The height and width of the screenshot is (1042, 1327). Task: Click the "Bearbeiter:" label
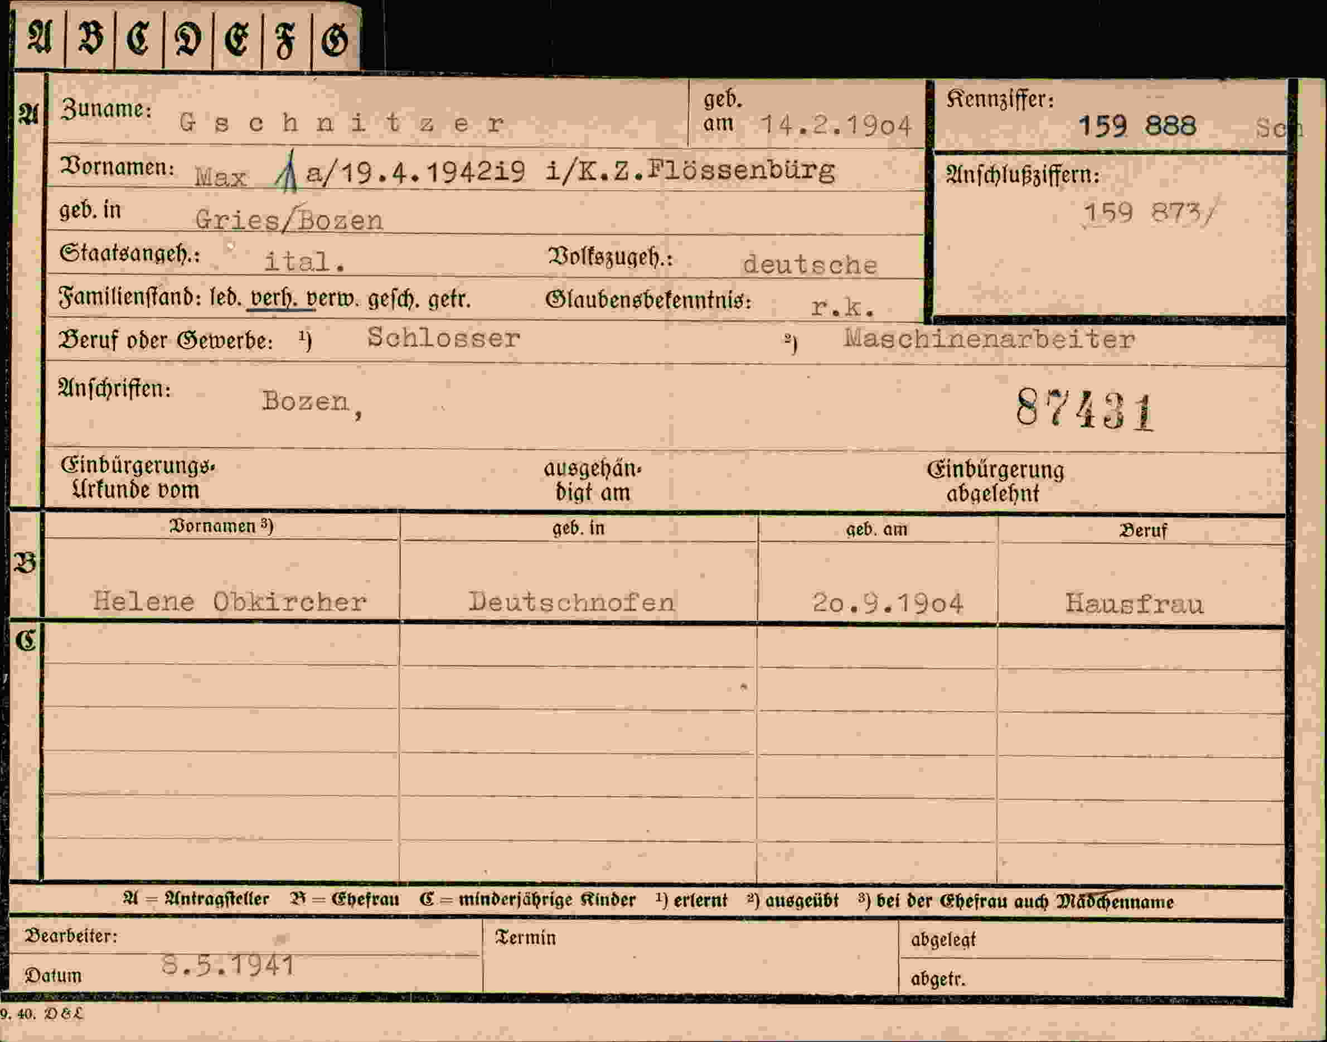(71, 937)
